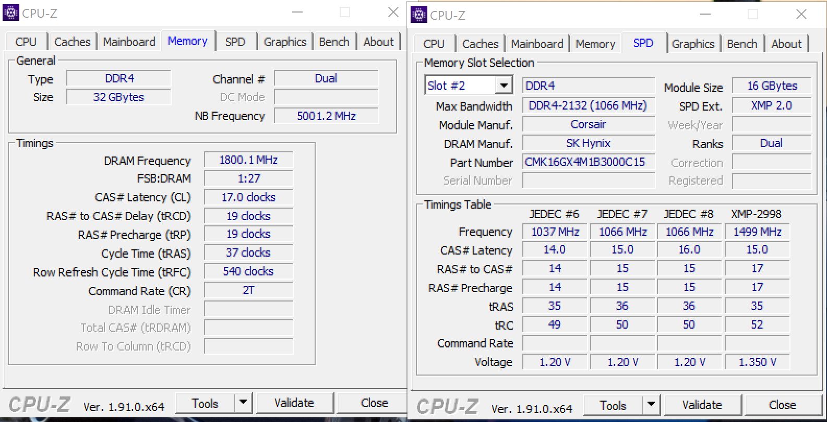Click Validate button in left window
This screenshot has height=422, width=827.
tap(294, 403)
